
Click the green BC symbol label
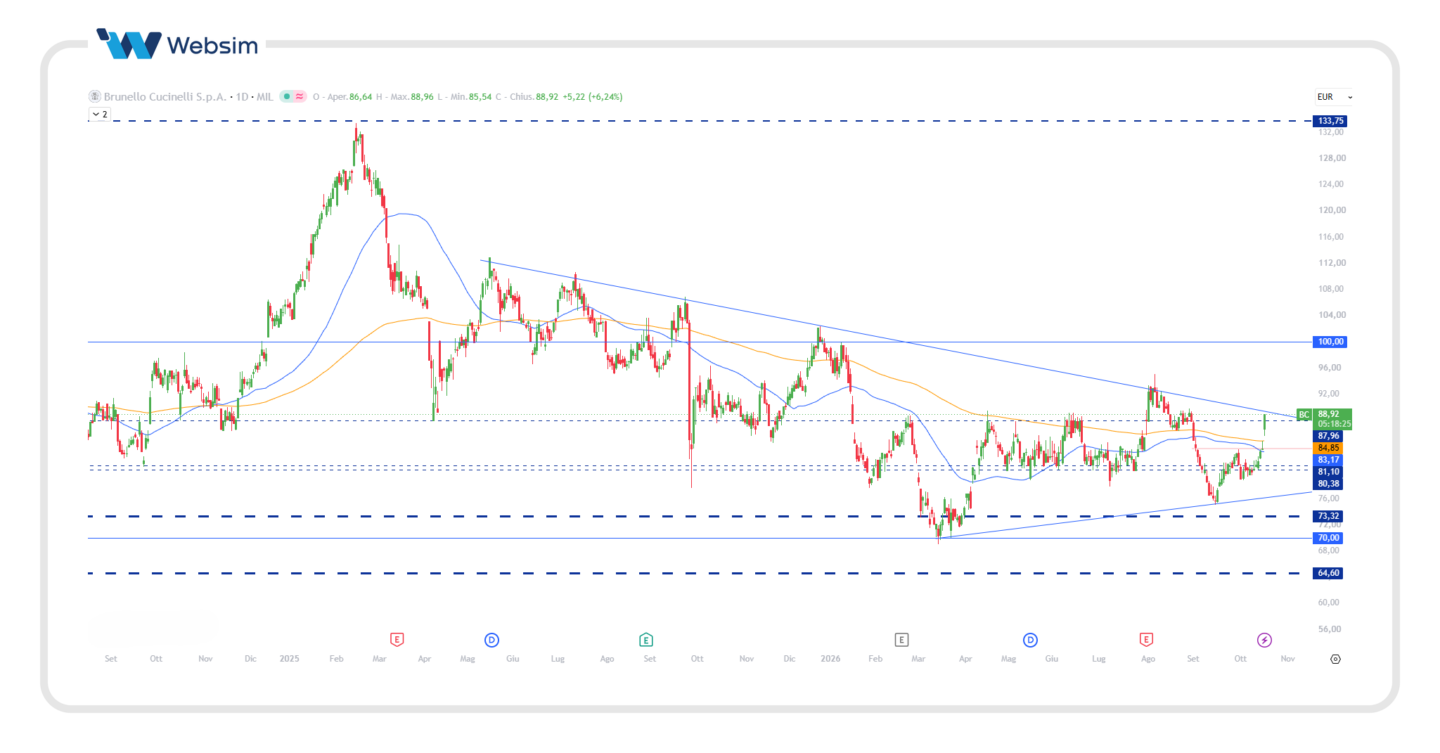coord(1304,415)
